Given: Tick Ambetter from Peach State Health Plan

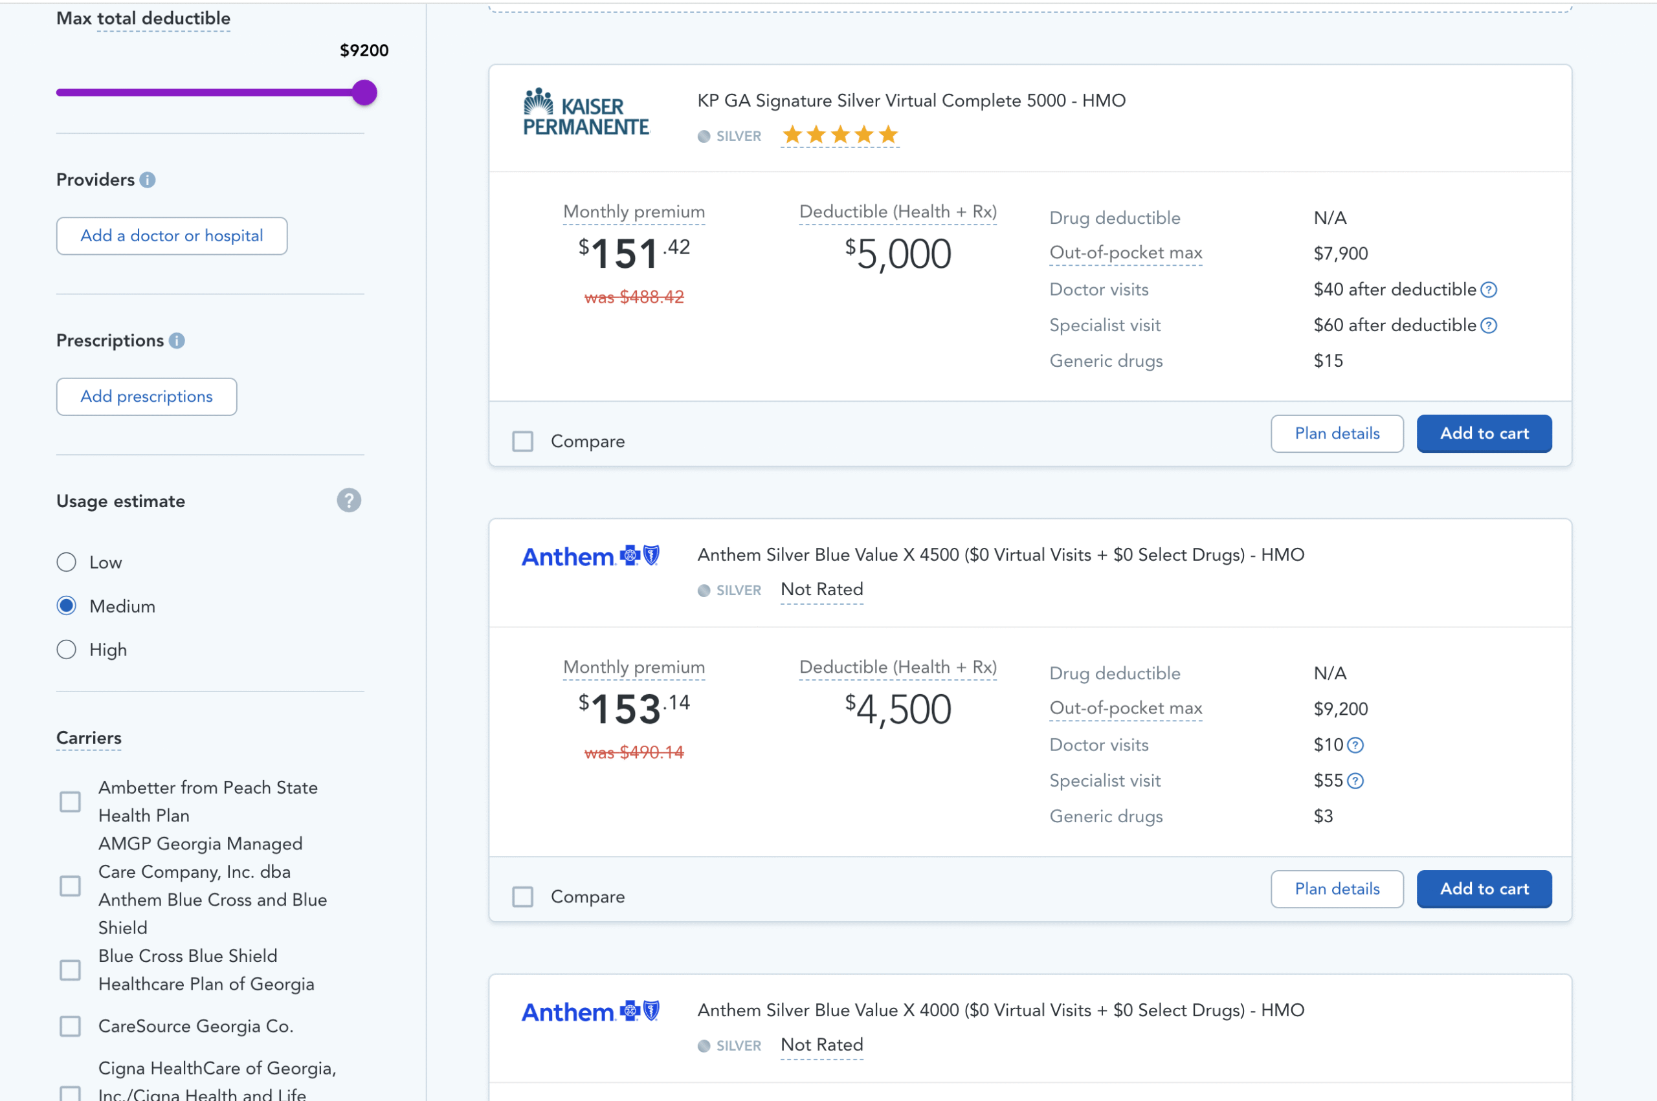Looking at the screenshot, I should (x=71, y=801).
